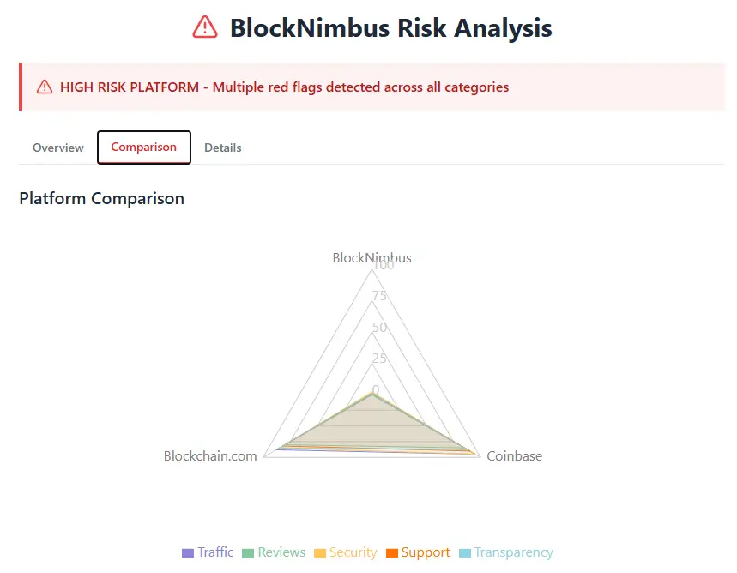Expand the Support legend entry
737x573 pixels.
[x=426, y=552]
